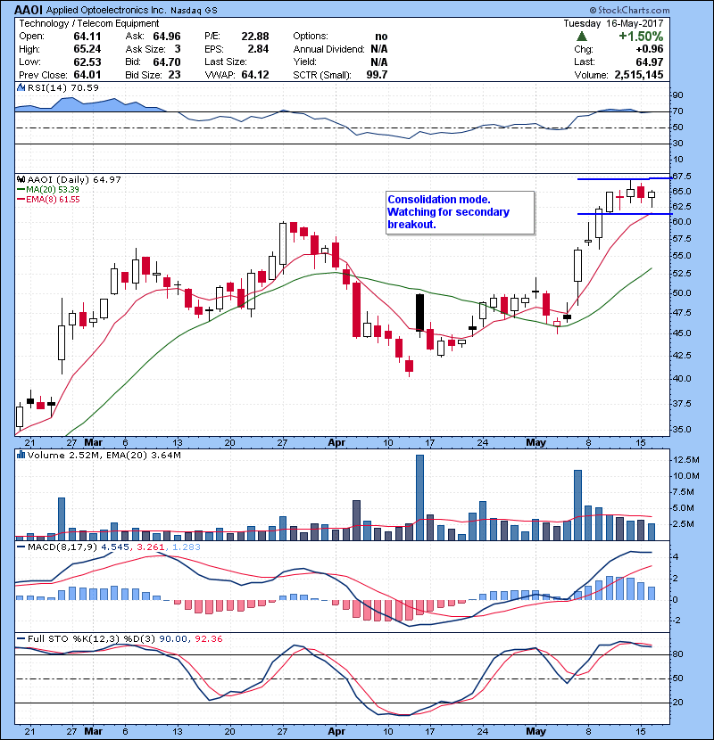This screenshot has width=714, height=740.
Task: Click the Apr label on the price chart axis
Action: 336,443
